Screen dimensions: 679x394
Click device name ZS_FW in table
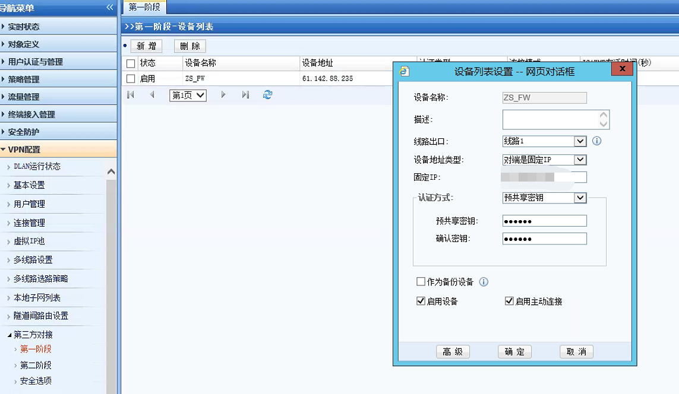click(195, 79)
